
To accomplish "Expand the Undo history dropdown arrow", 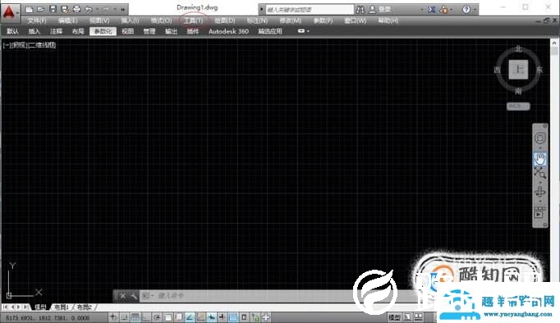I will [x=97, y=10].
